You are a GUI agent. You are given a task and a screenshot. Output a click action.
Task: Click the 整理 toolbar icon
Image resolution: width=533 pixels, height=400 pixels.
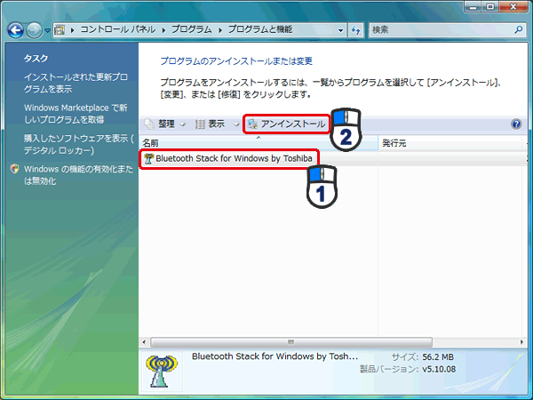click(149, 124)
